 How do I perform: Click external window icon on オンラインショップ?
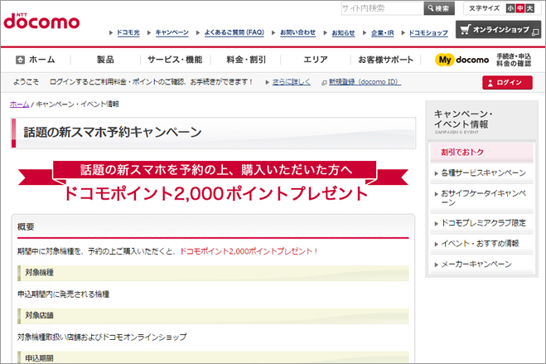tap(535, 32)
